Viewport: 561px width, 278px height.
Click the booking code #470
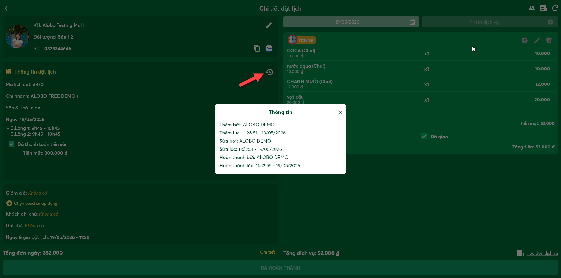(x=38, y=85)
